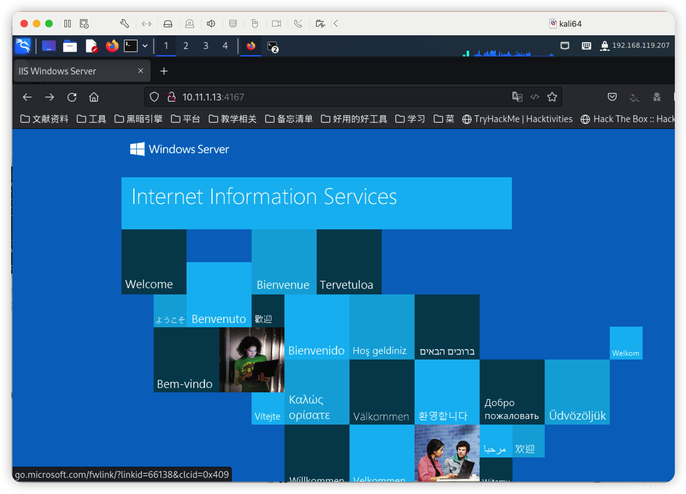Focus the running Firefox window in the Kali panel
686x494 pixels.
[x=251, y=46]
